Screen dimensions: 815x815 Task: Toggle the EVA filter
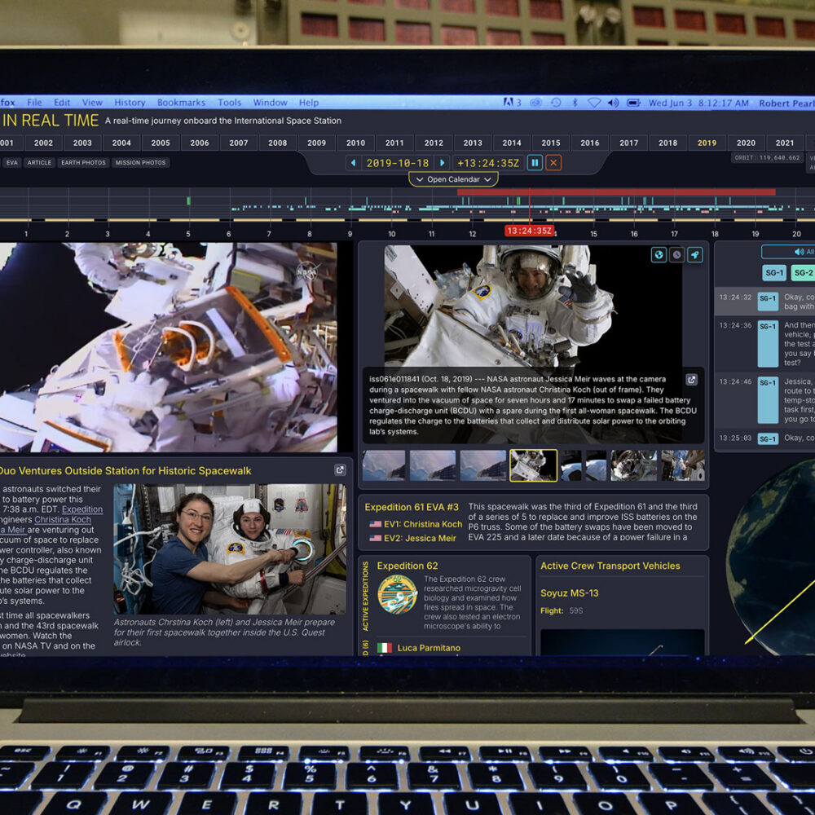(x=11, y=162)
